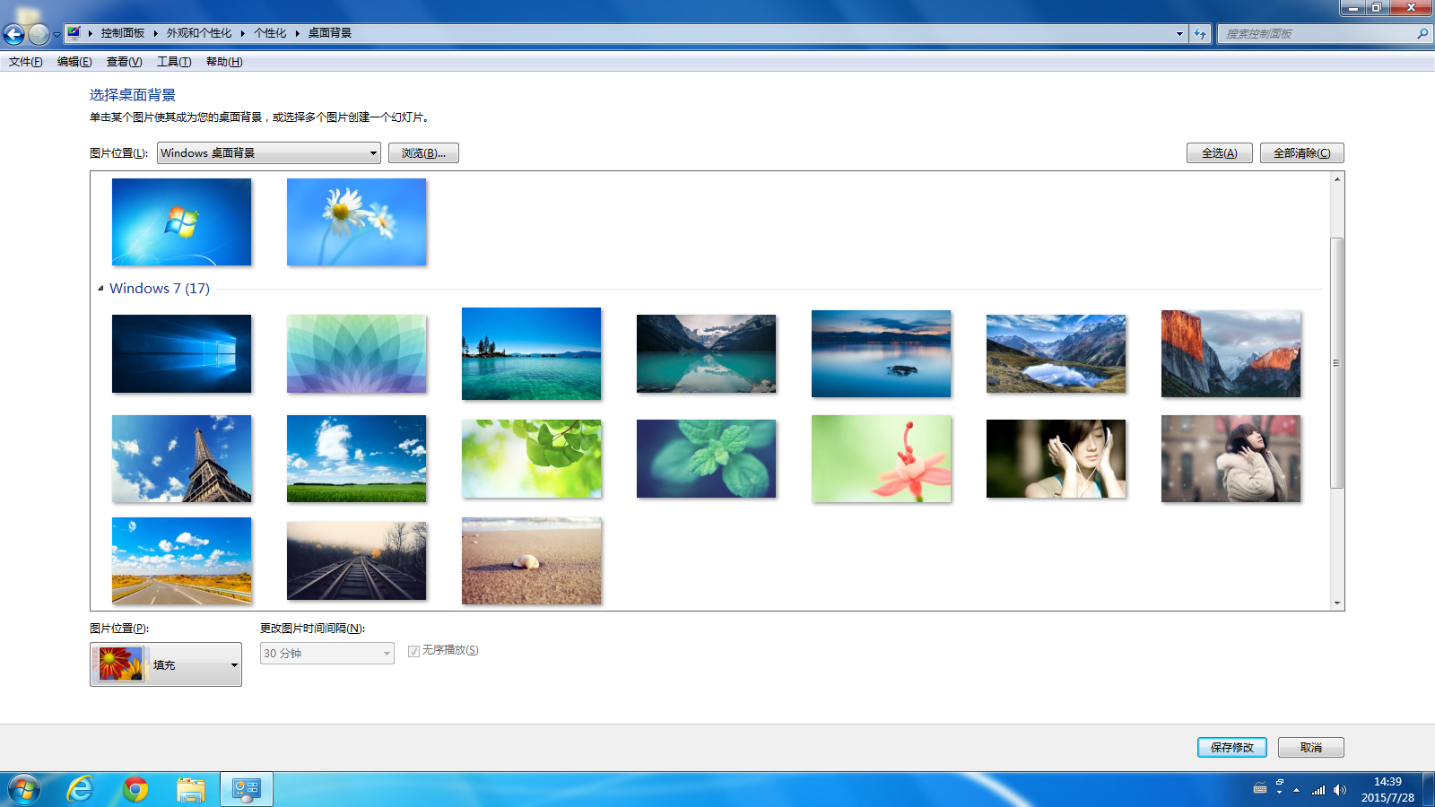
Task: Select the El Capitan orange cliff wallpaper
Action: coord(1231,353)
